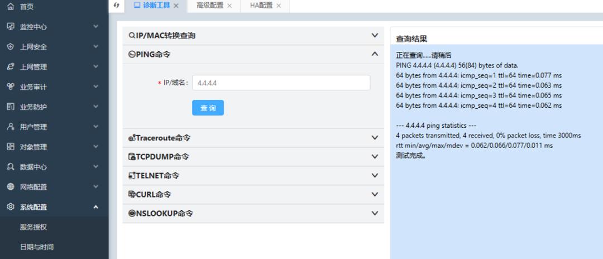
Task: Click the '4 packets transmitted' result line
Action: pyautogui.click(x=489, y=136)
